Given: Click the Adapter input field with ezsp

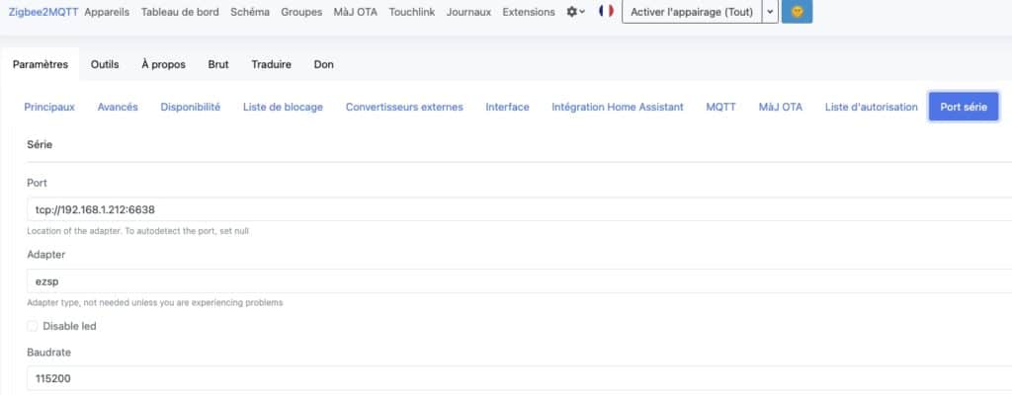Looking at the screenshot, I should (x=520, y=281).
